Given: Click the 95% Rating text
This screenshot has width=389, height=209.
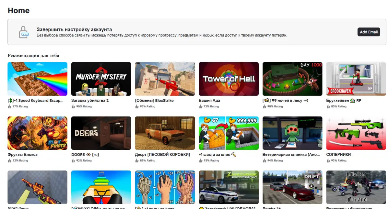Looking at the screenshot, I should pyautogui.click(x=147, y=106).
